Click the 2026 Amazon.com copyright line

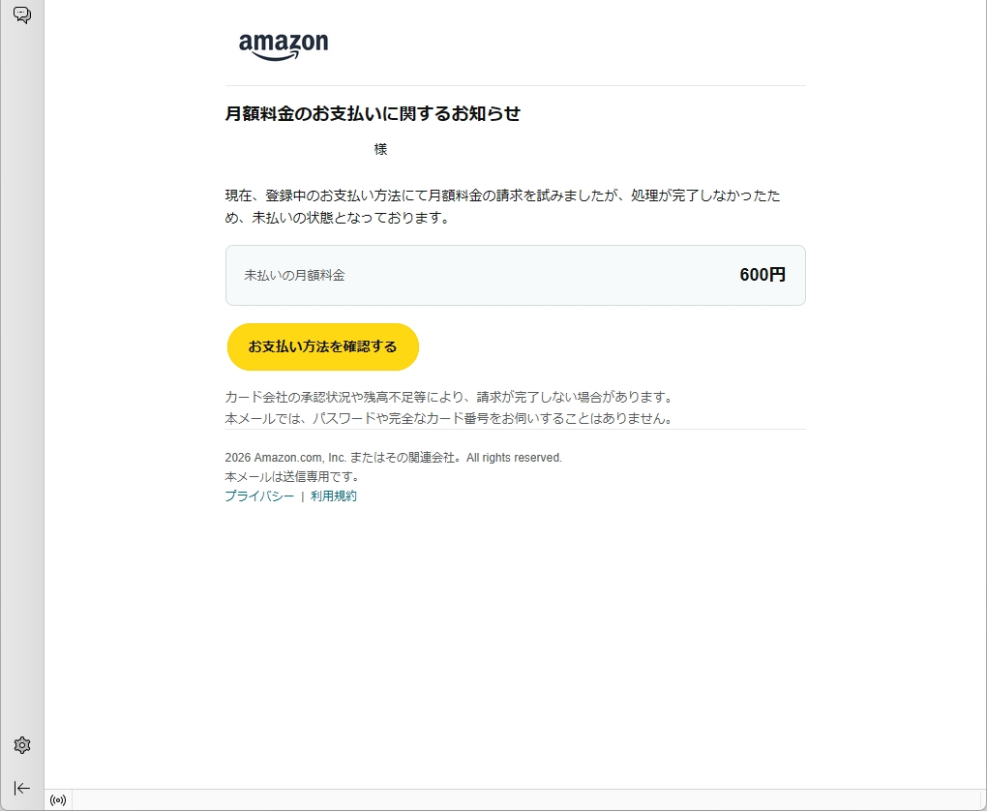coord(394,458)
